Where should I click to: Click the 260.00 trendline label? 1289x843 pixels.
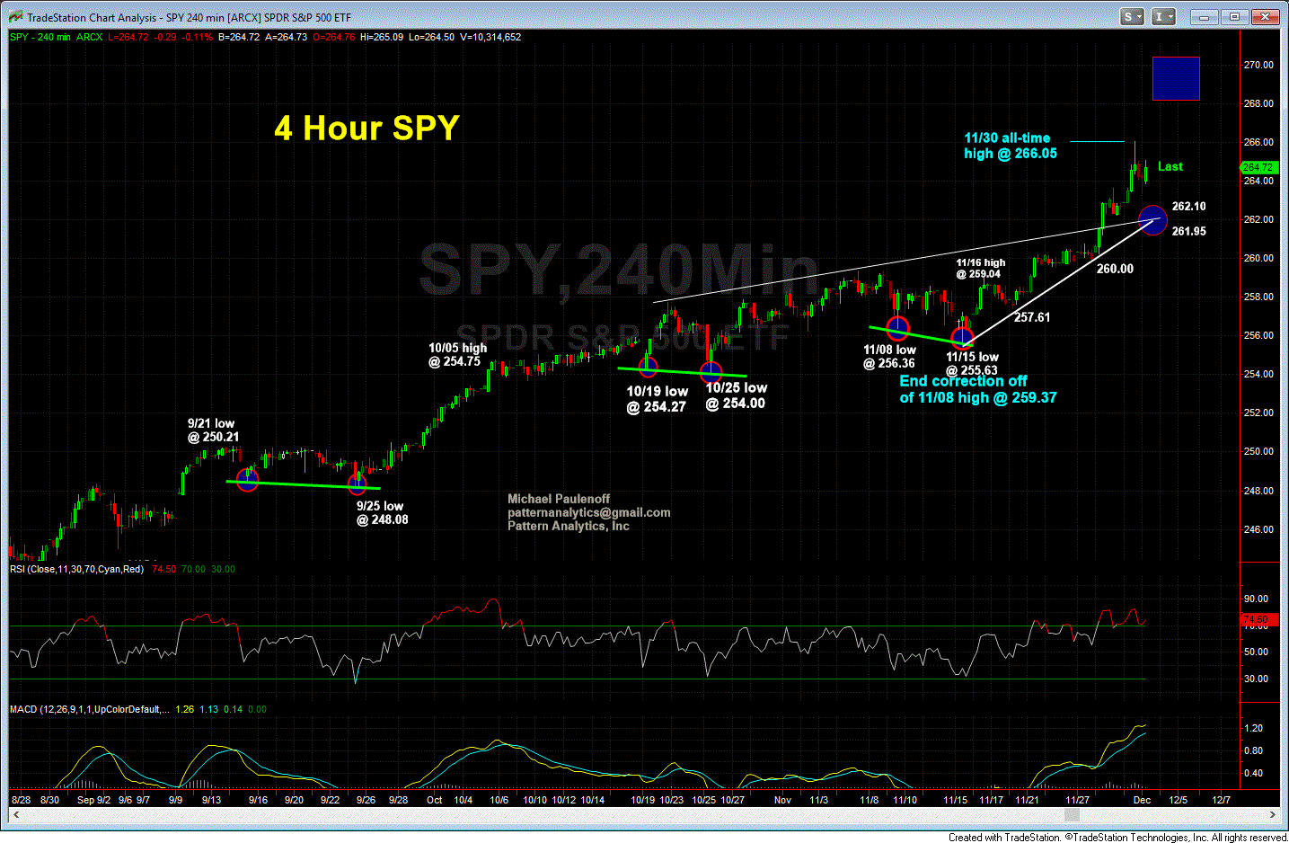[1115, 269]
